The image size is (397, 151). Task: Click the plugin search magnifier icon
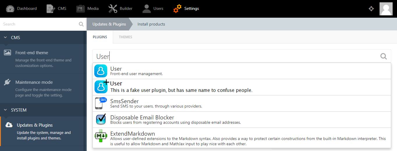(x=384, y=56)
